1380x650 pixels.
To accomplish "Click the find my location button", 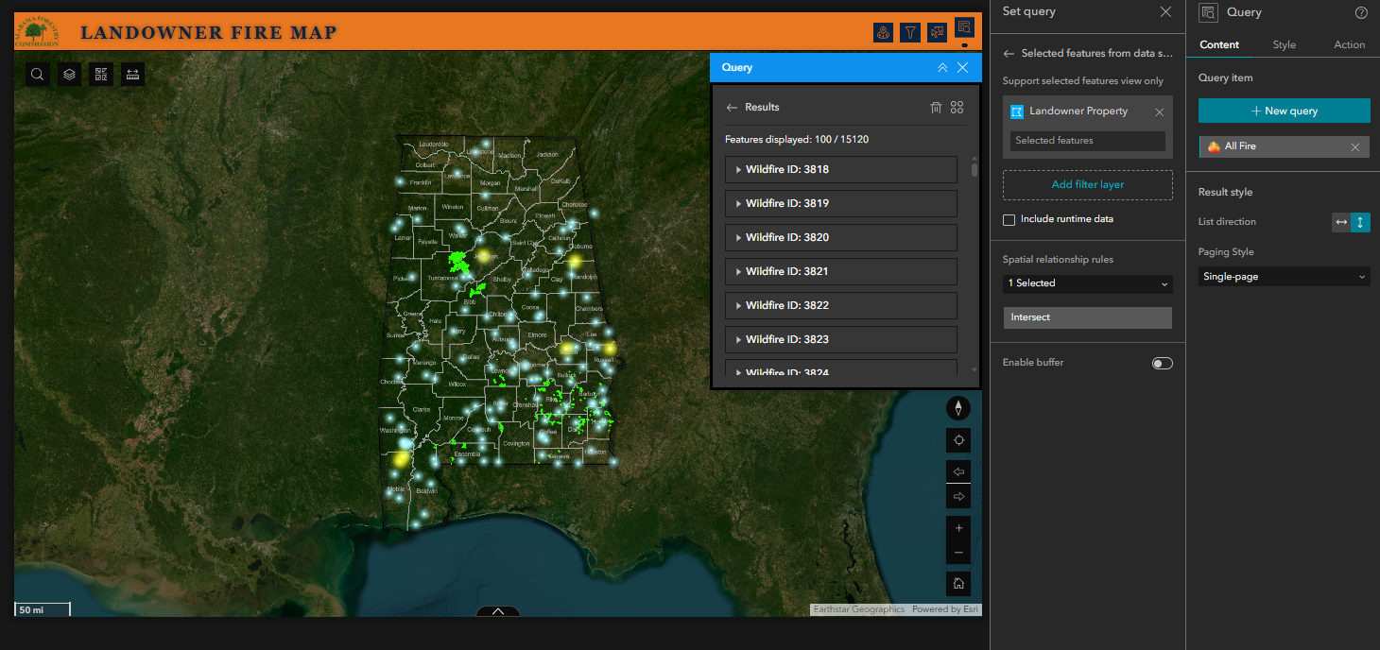I will pyautogui.click(x=958, y=440).
